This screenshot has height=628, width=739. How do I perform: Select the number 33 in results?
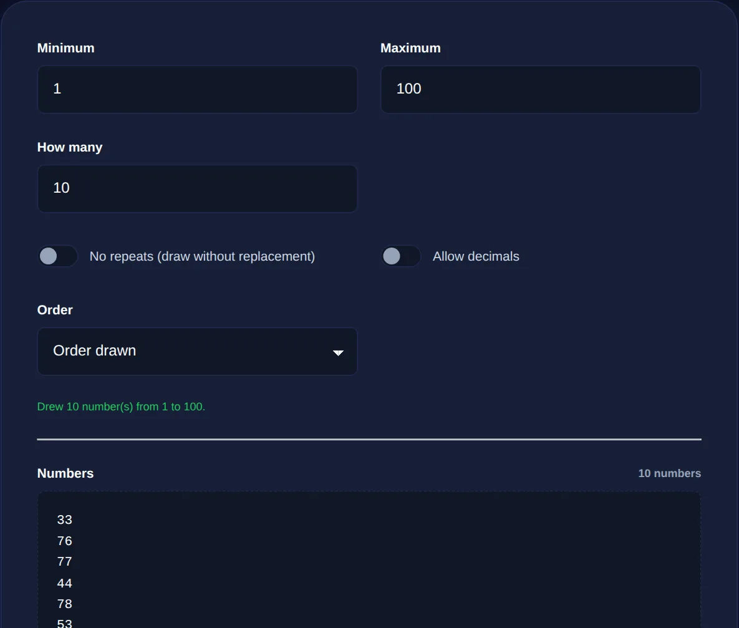65,519
